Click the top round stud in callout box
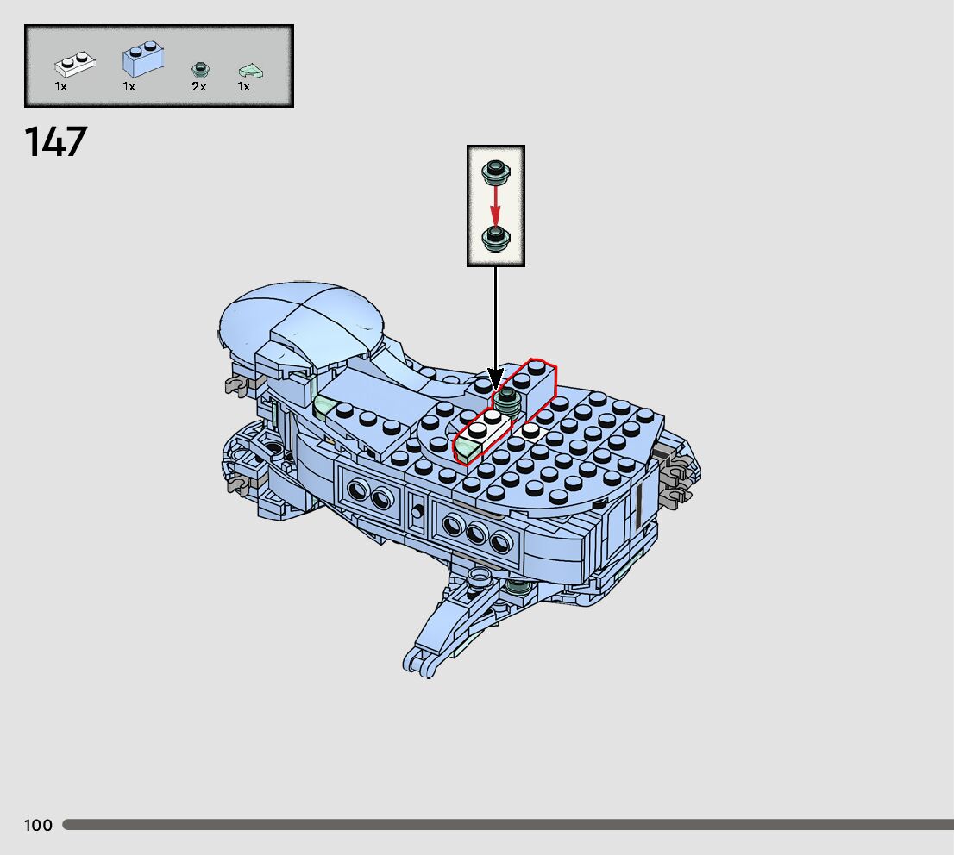Image resolution: width=954 pixels, height=855 pixels. tap(495, 172)
